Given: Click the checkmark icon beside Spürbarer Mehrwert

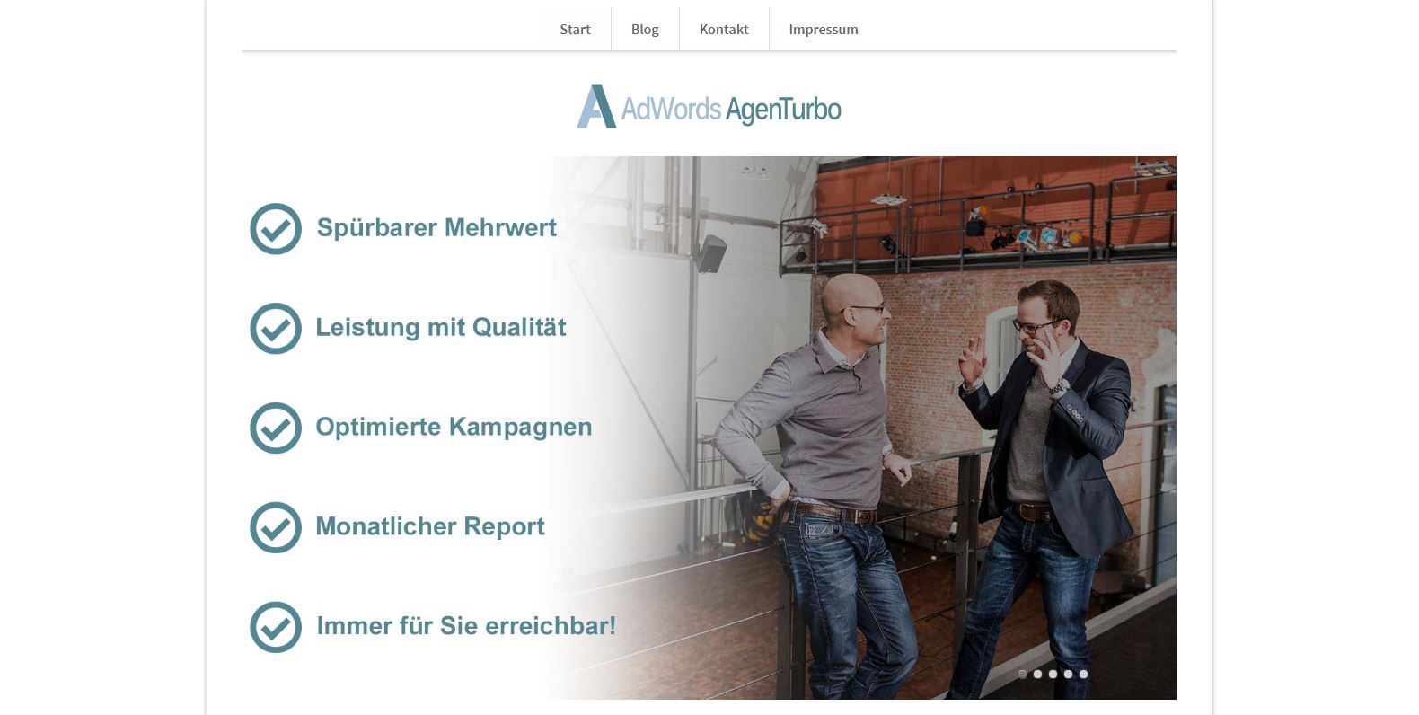Looking at the screenshot, I should tap(276, 229).
